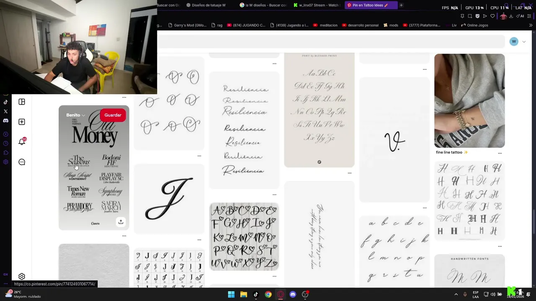Open the browser easy-setup menu icon
The image size is (536, 301).
530,16
